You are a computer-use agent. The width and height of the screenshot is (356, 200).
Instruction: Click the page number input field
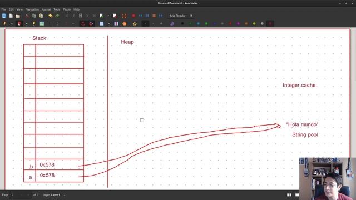pyautogui.click(x=21, y=195)
